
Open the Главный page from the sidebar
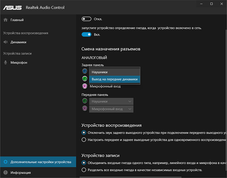pos(17,20)
